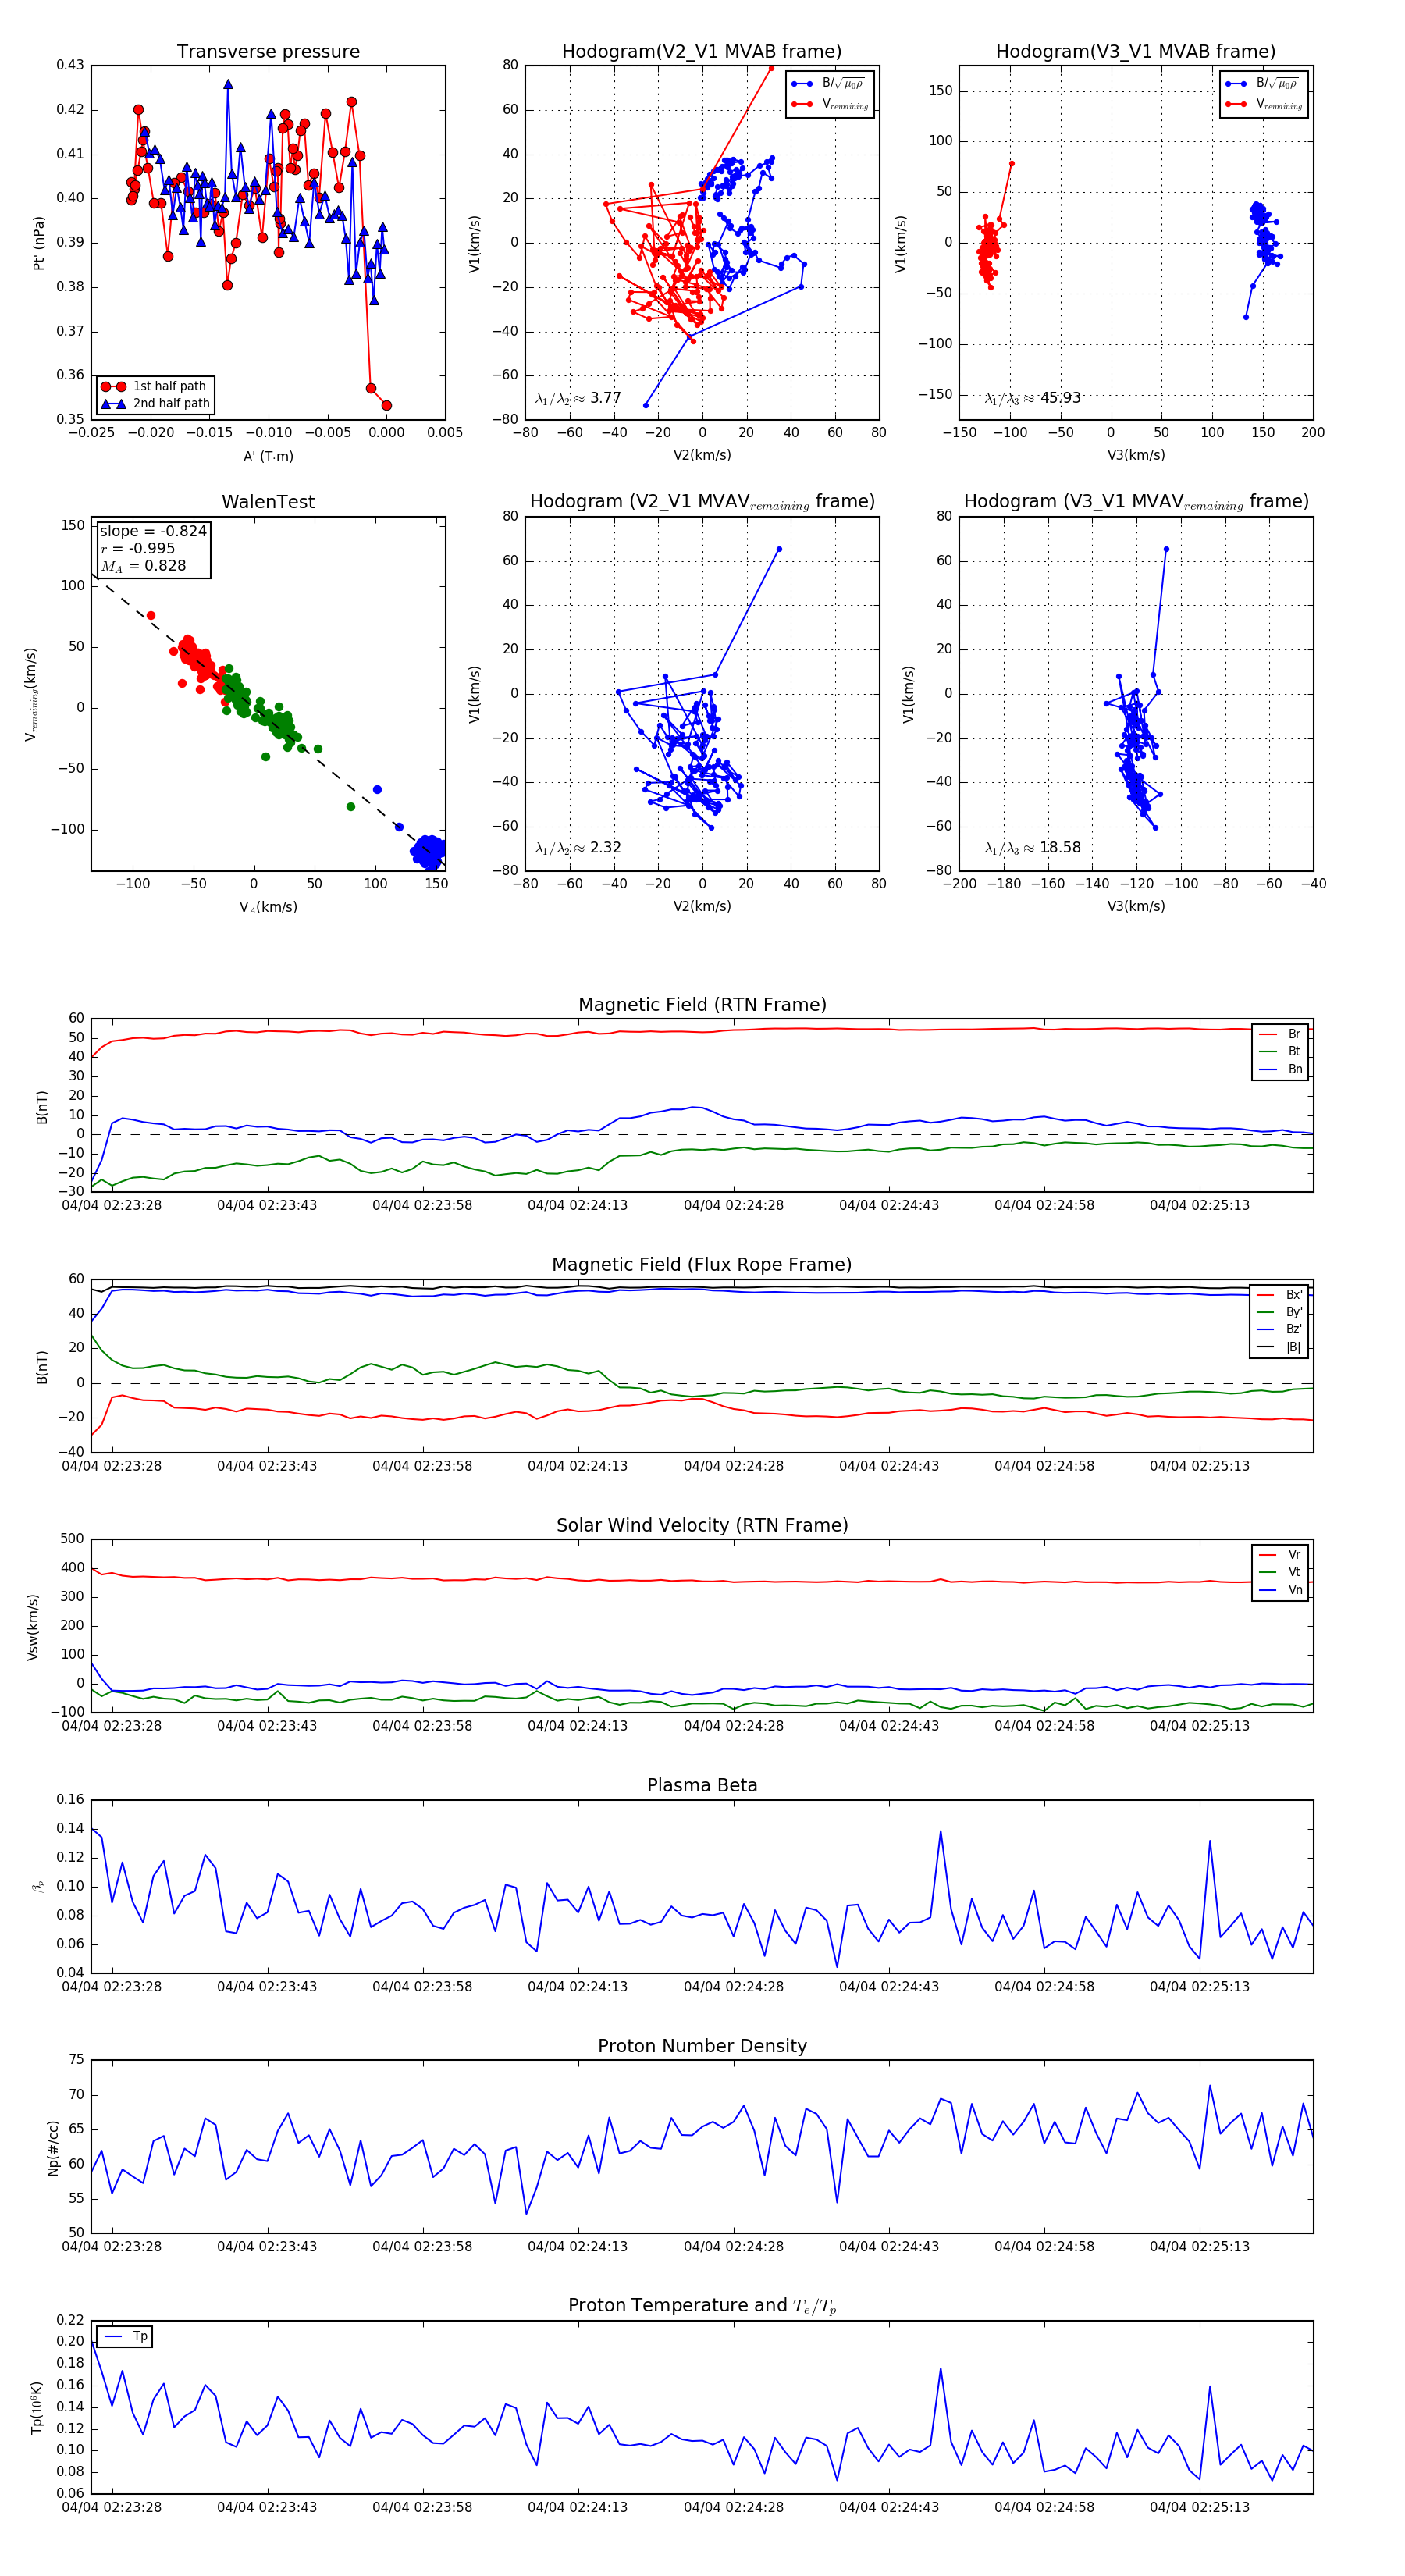Screen dimensions: 1405x2576
Task: Select the 'WalenTest' plot title
Action: pyautogui.click(x=268, y=502)
